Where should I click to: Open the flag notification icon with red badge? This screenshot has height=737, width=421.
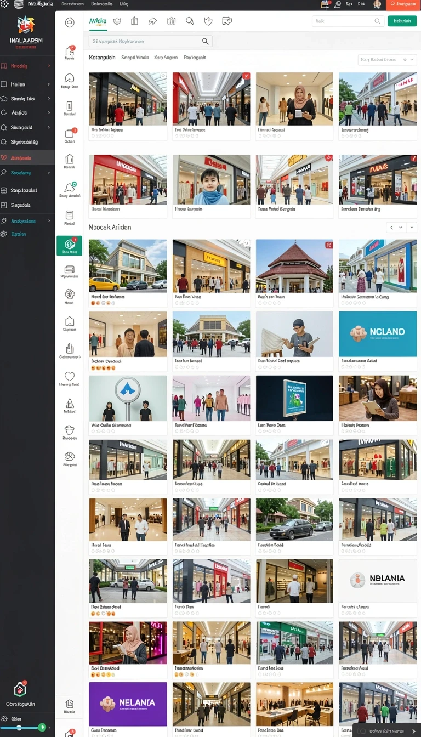click(x=326, y=4)
